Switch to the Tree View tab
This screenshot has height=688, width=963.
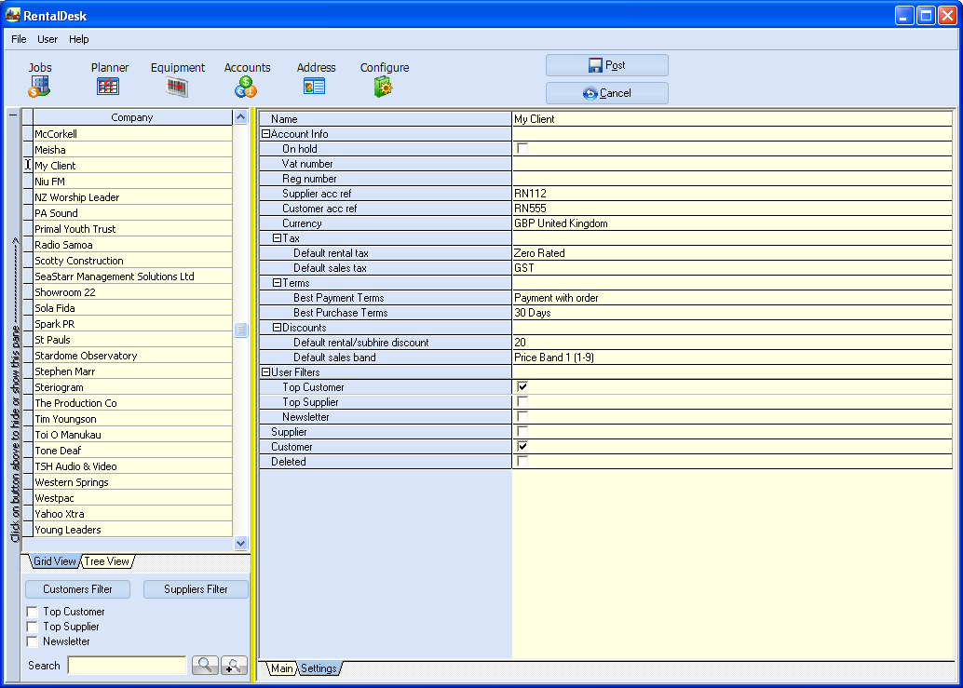coord(107,561)
